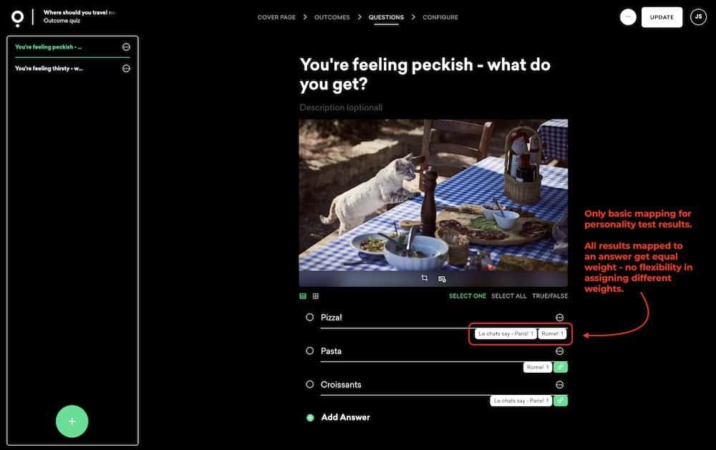Screen dimensions: 716x450
Task: Click the green link icon beside Pasta's Rome tag
Action: click(561, 367)
